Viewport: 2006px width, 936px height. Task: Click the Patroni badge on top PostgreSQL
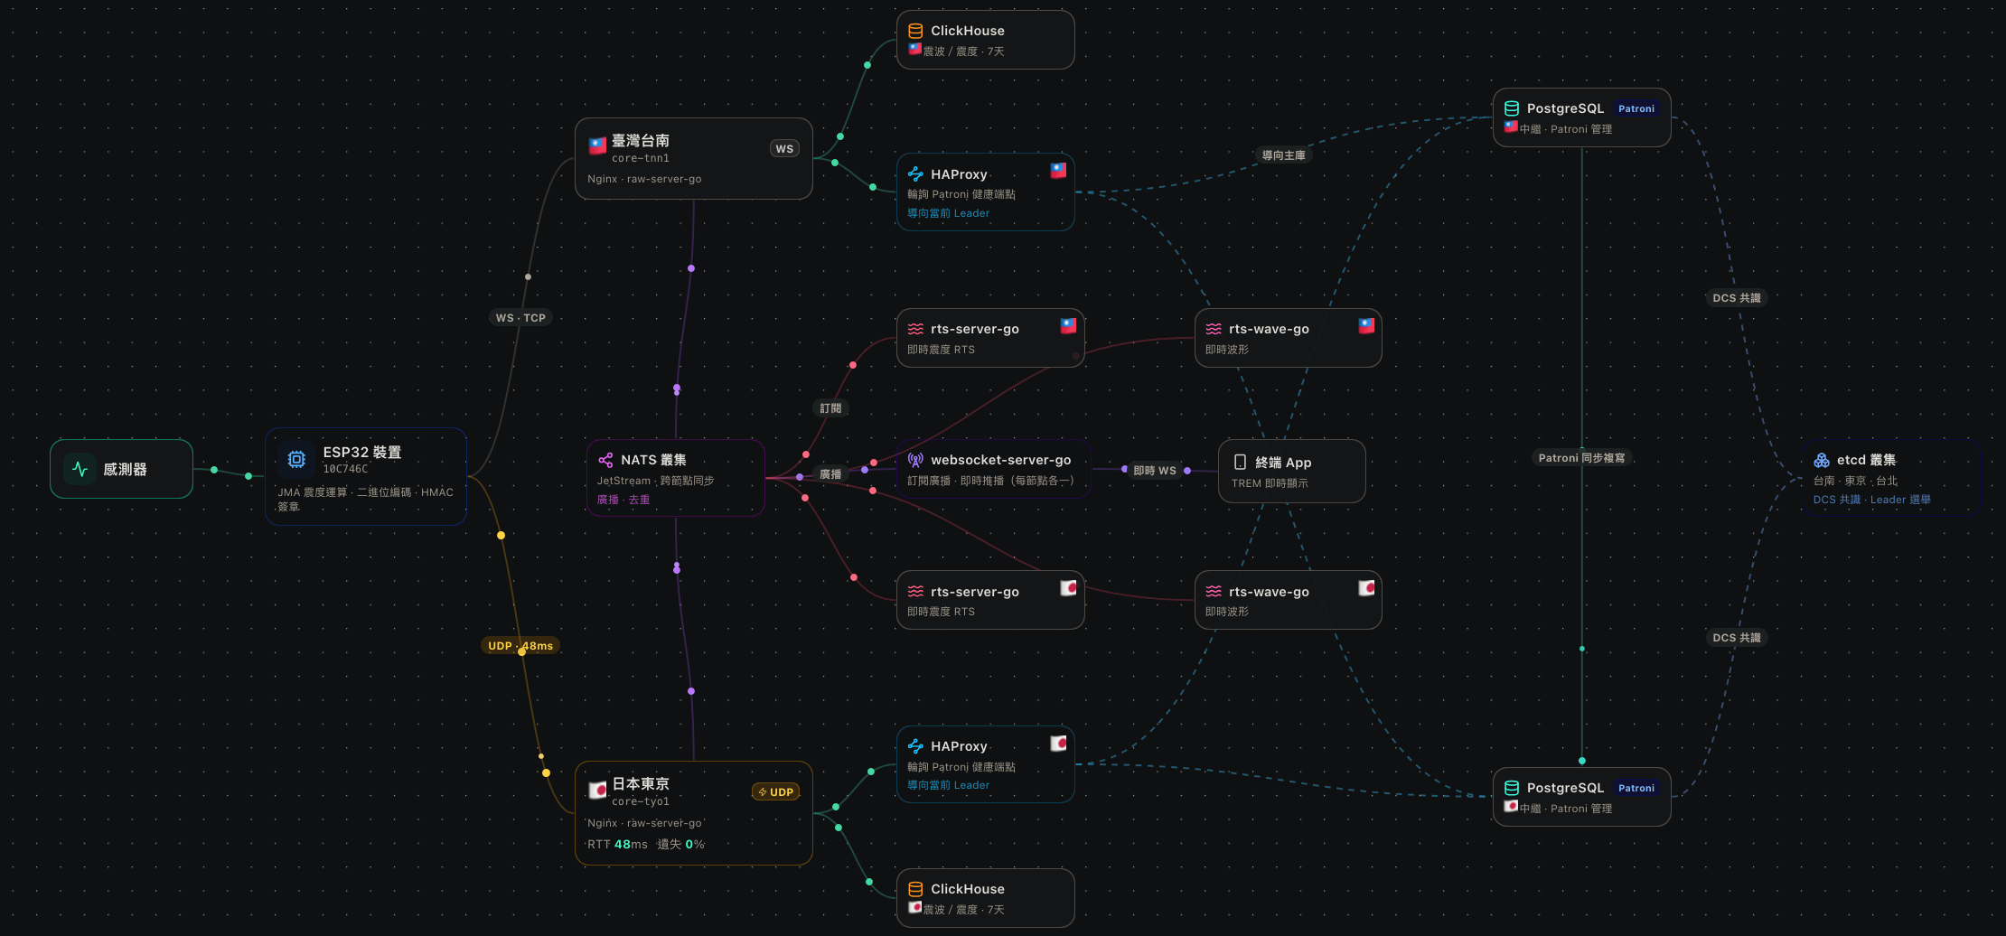(1636, 108)
